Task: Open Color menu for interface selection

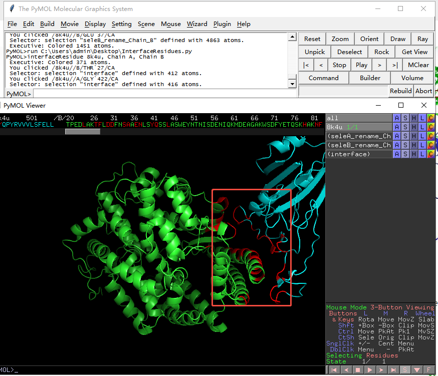Action: [431, 154]
